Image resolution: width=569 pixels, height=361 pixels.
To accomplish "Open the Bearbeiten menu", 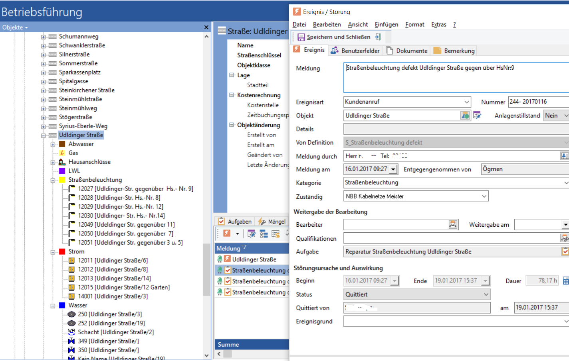I will point(327,24).
